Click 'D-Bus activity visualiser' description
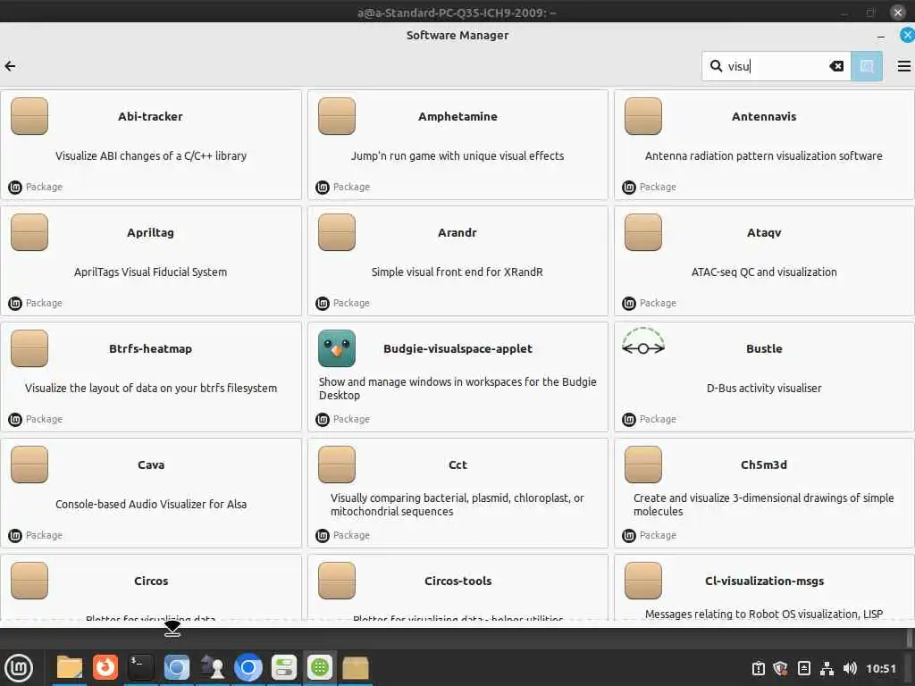The image size is (915, 686). 764,388
